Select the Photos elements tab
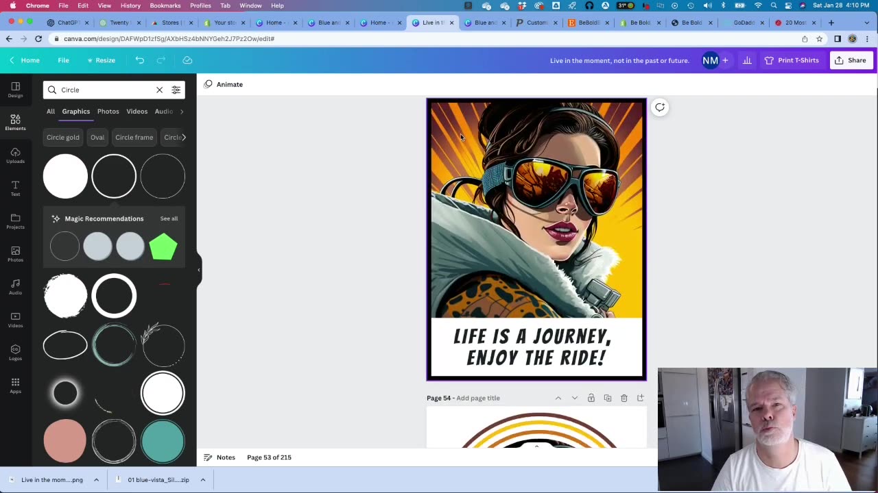Image resolution: width=878 pixels, height=493 pixels. coord(108,111)
